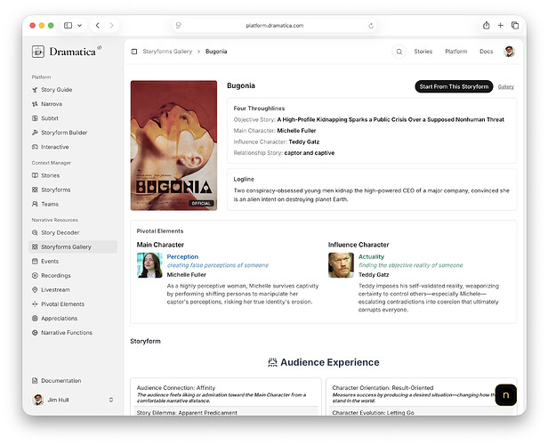
Task: Click the Gallery link
Action: pyautogui.click(x=505, y=87)
